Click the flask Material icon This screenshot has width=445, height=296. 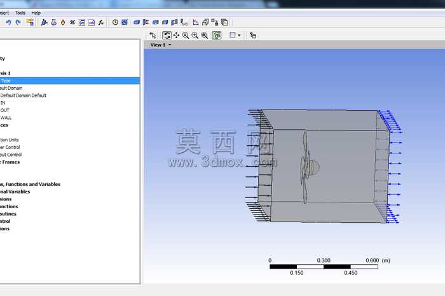click(x=53, y=22)
